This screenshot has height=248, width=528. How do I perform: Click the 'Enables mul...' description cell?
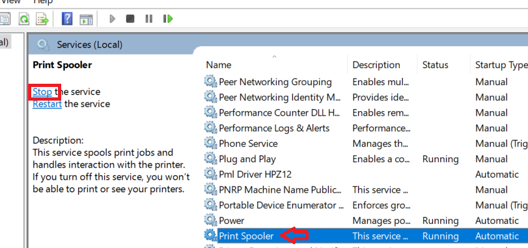380,82
